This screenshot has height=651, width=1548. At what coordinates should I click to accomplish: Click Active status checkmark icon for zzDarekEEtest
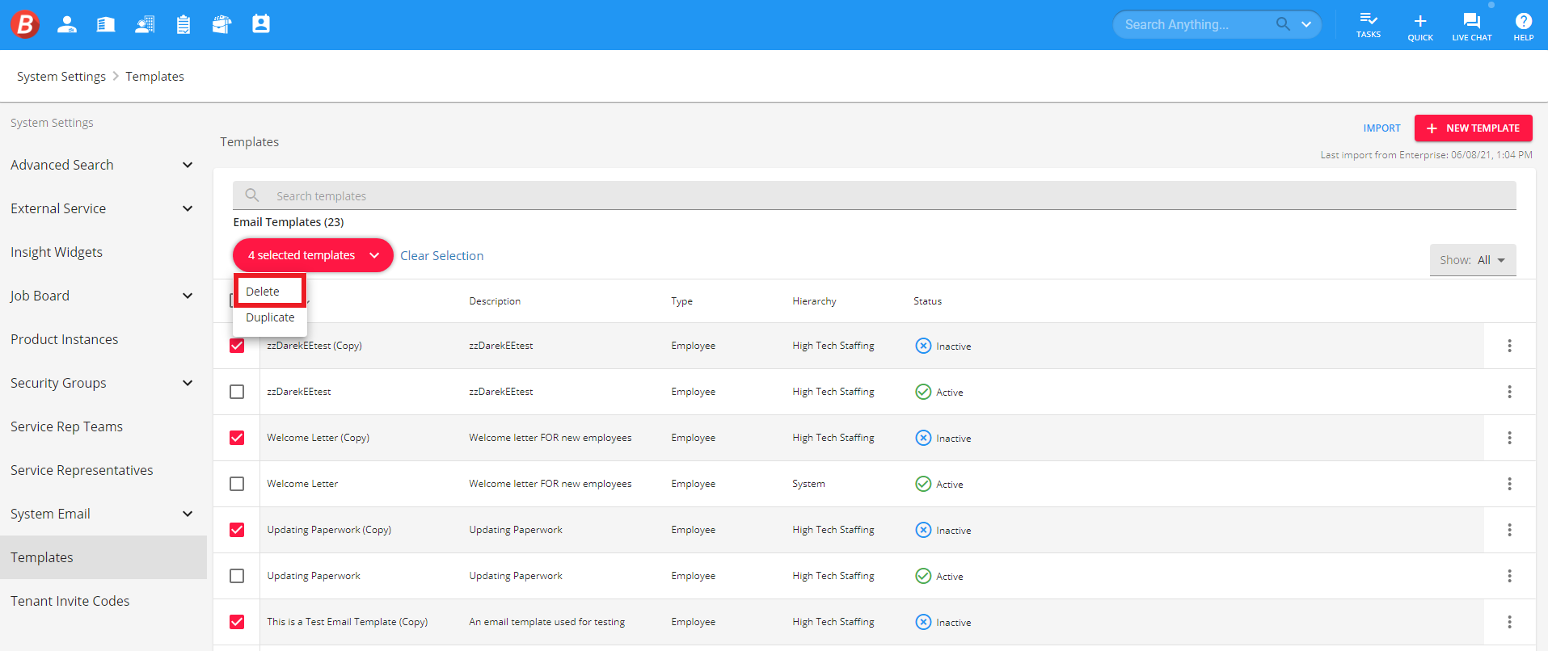[923, 392]
